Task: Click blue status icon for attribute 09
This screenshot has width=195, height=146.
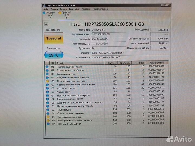Action: coord(47,92)
